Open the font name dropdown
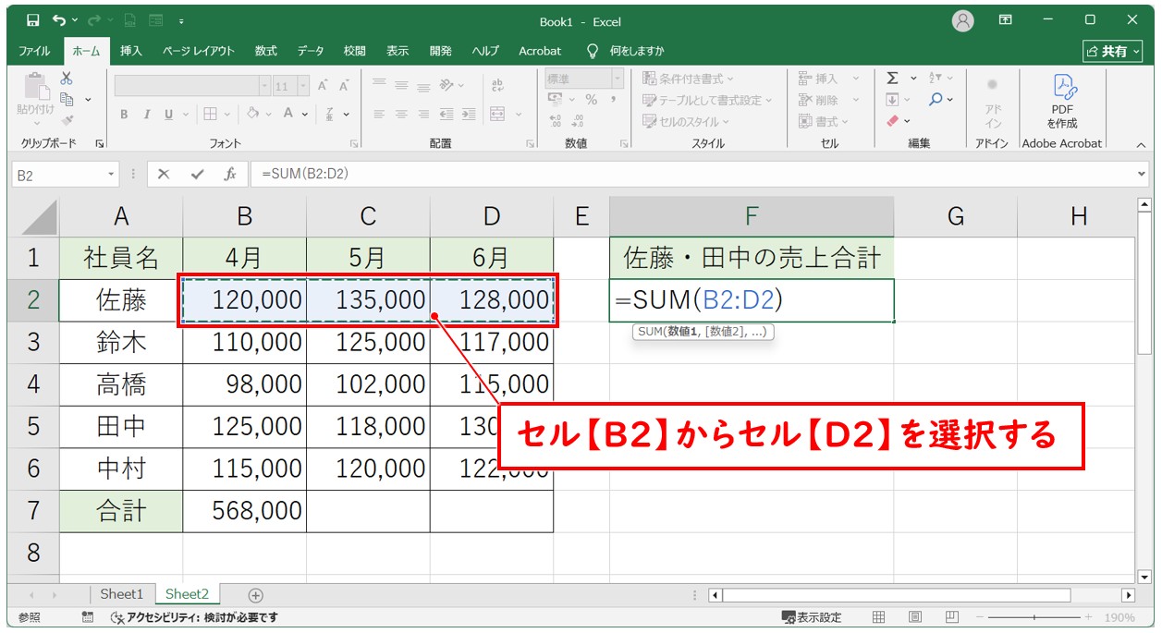Screen dimensions: 1162x633 tap(265, 86)
